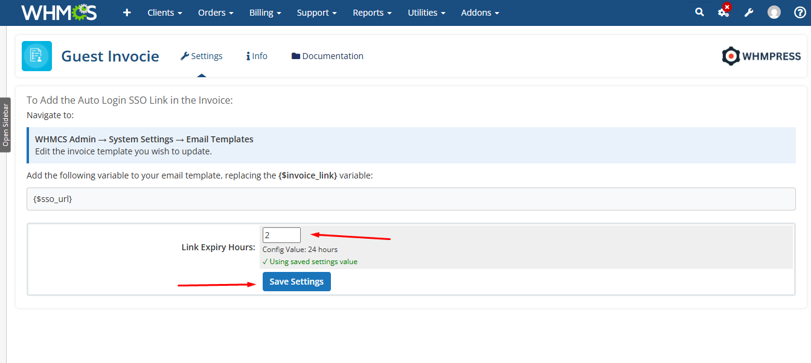Open the Utilities menu
Image resolution: width=811 pixels, height=363 pixels.
coord(426,13)
